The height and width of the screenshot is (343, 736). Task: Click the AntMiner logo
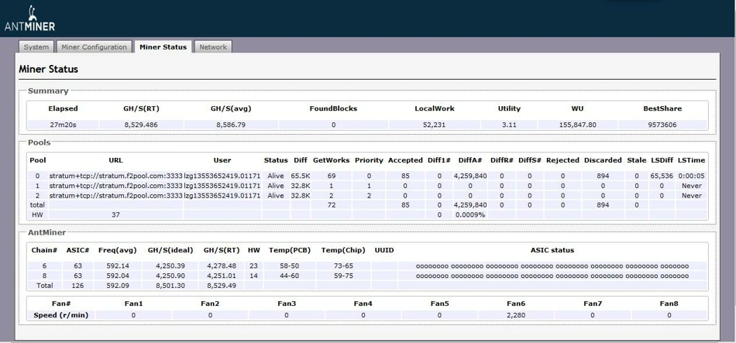coord(29,19)
